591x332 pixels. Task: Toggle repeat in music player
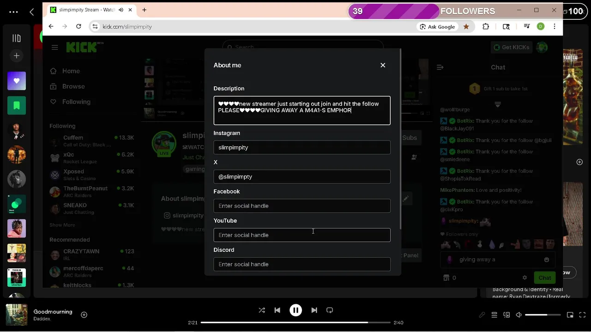coord(330,310)
